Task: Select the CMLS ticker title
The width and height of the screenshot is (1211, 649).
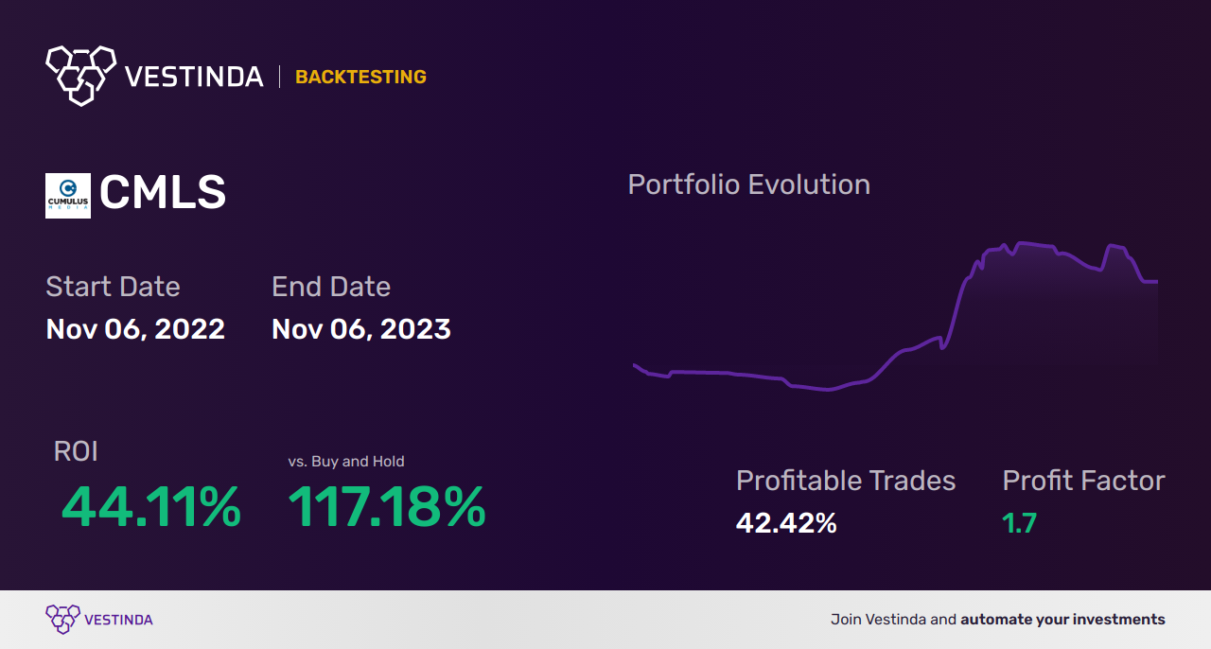Action: pos(163,193)
